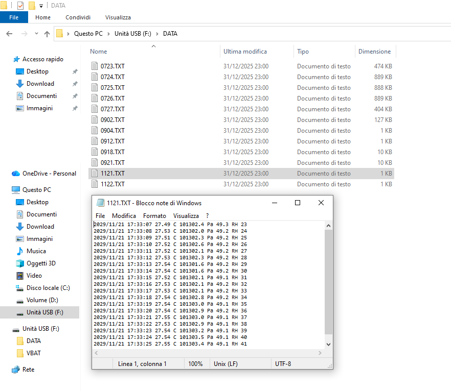
Task: Open the File ribbon tab in Explorer
Action: (14, 17)
